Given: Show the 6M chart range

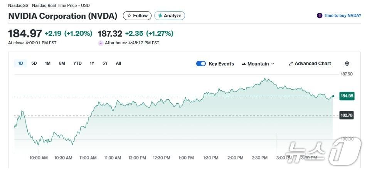Looking at the screenshot, I should [x=62, y=64].
